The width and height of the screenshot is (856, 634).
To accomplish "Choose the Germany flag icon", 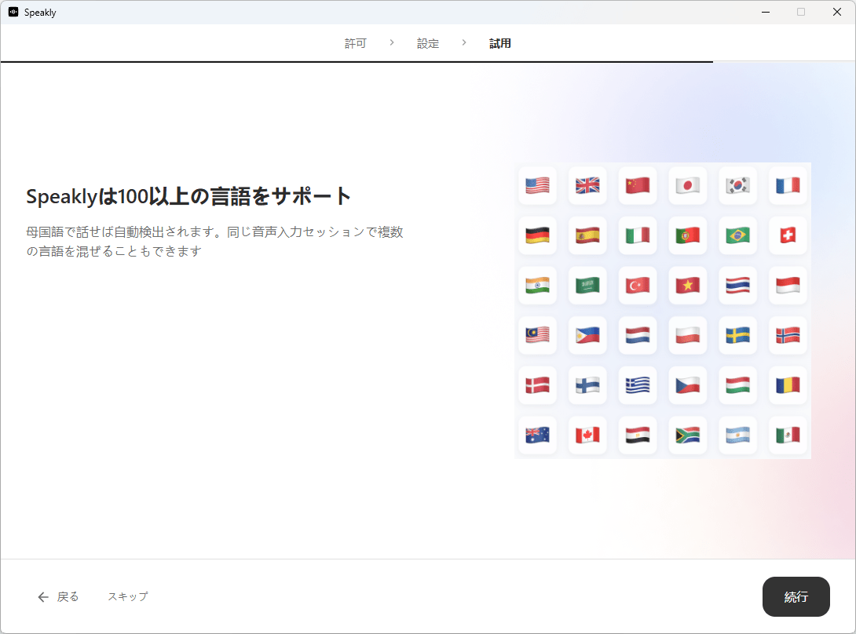I will coord(537,235).
